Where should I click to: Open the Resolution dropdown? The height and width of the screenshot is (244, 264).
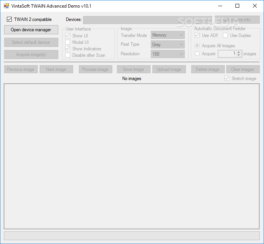click(168, 54)
